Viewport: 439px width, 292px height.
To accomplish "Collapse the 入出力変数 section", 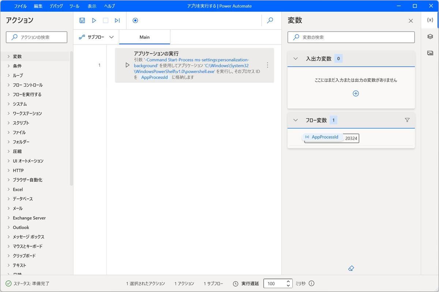I will click(x=296, y=58).
